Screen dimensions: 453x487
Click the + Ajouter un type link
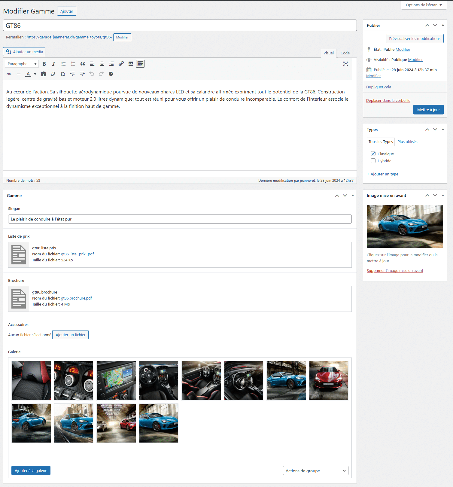(382, 174)
